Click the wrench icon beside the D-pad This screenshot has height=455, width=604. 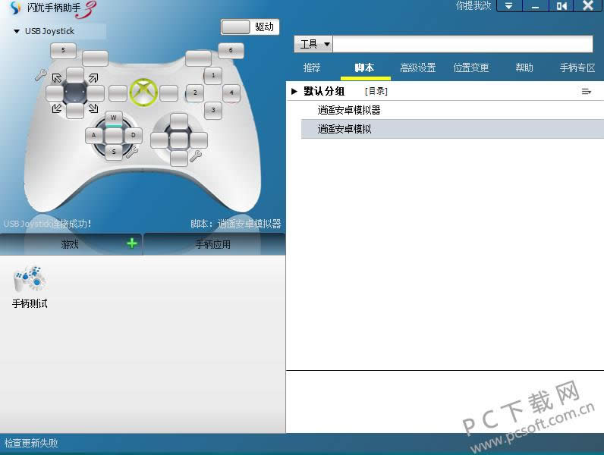coord(40,75)
